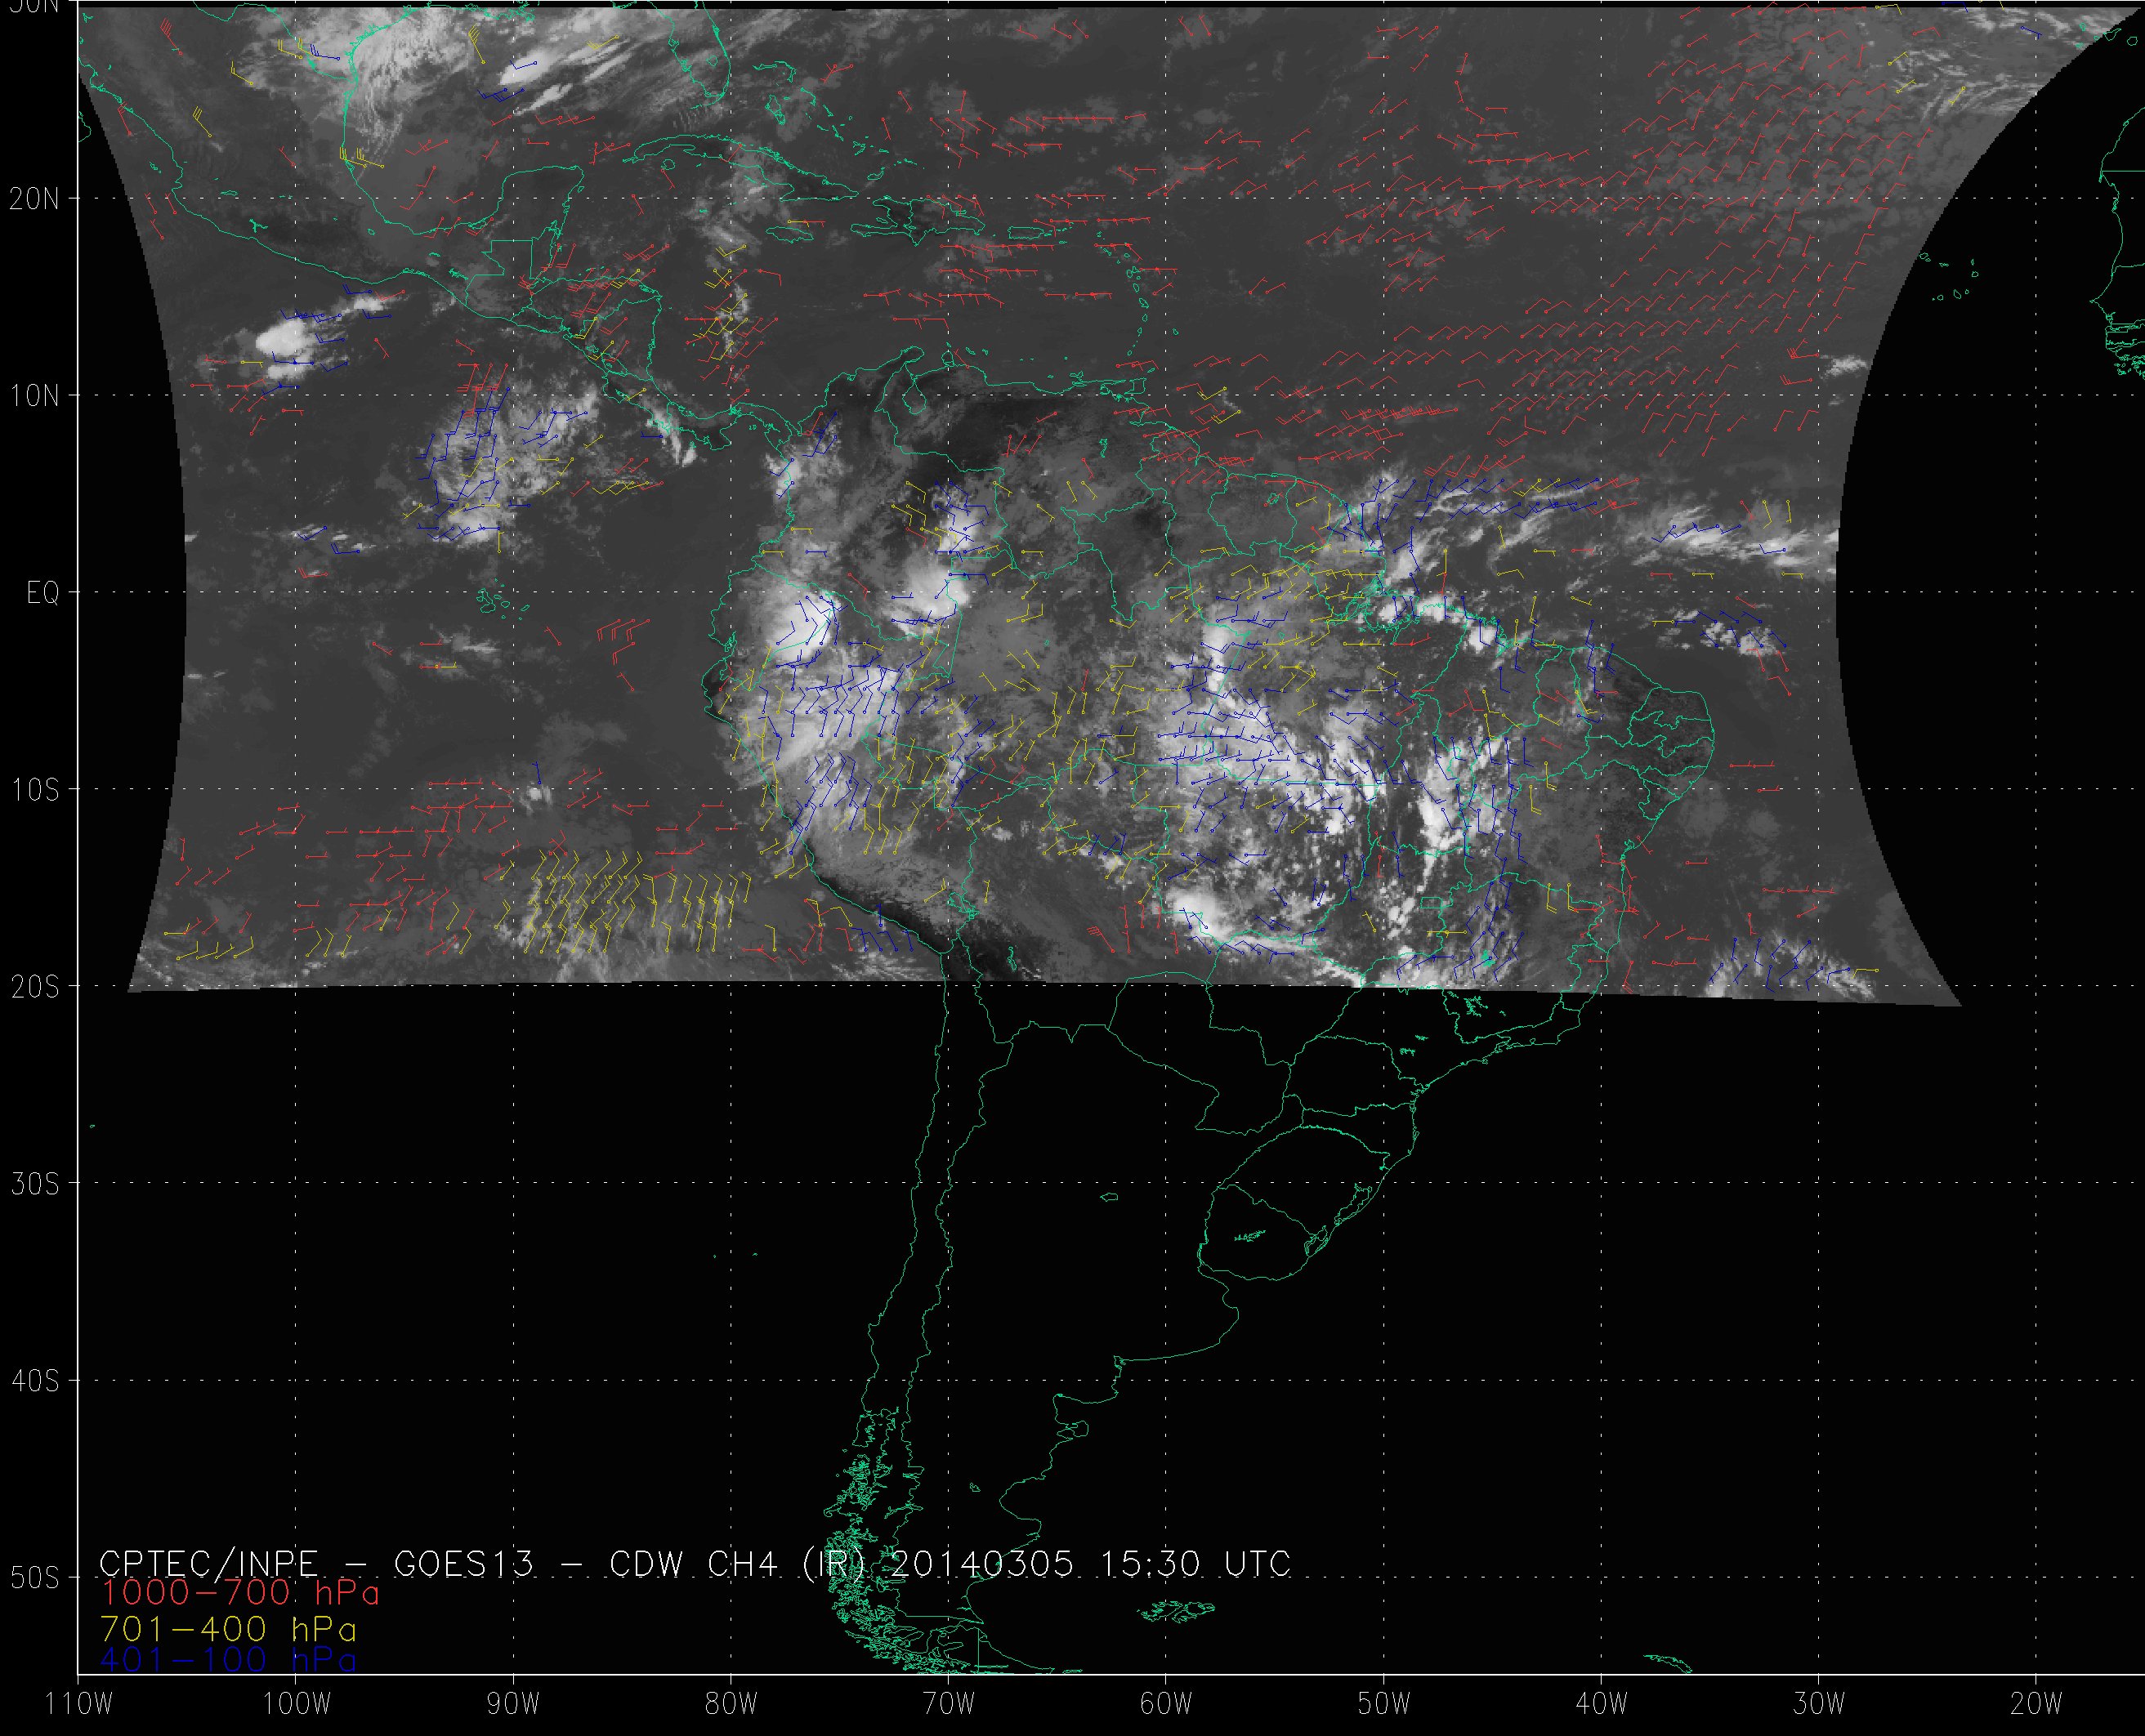Click the 90W longitude axis label
The height and width of the screenshot is (1736, 2145).
point(513,1704)
